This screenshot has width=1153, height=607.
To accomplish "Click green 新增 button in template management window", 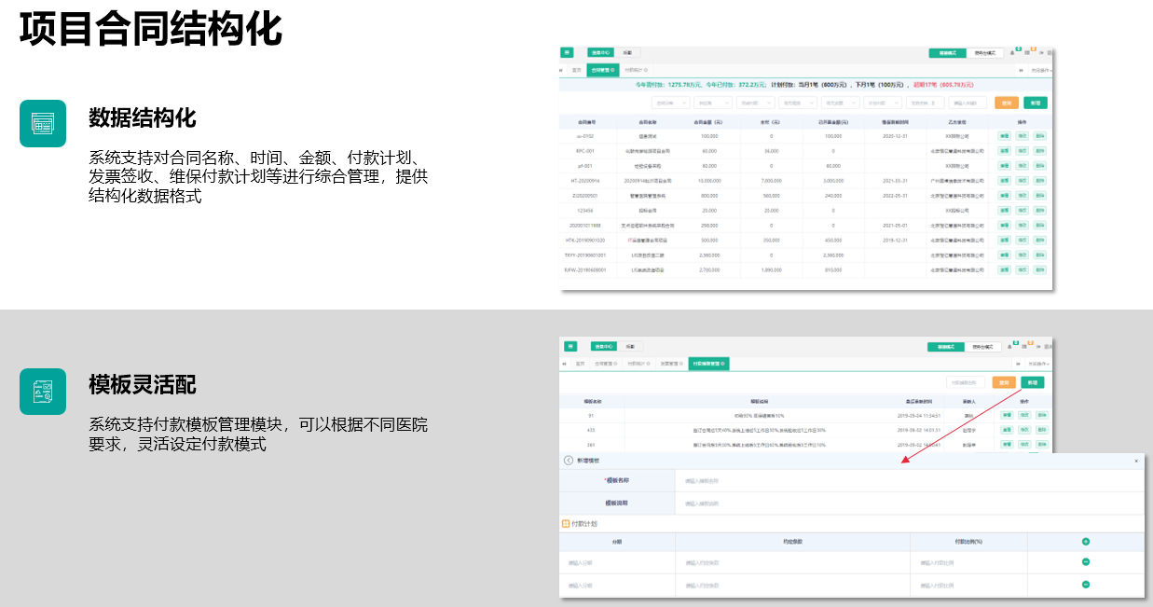I will click(x=1032, y=382).
